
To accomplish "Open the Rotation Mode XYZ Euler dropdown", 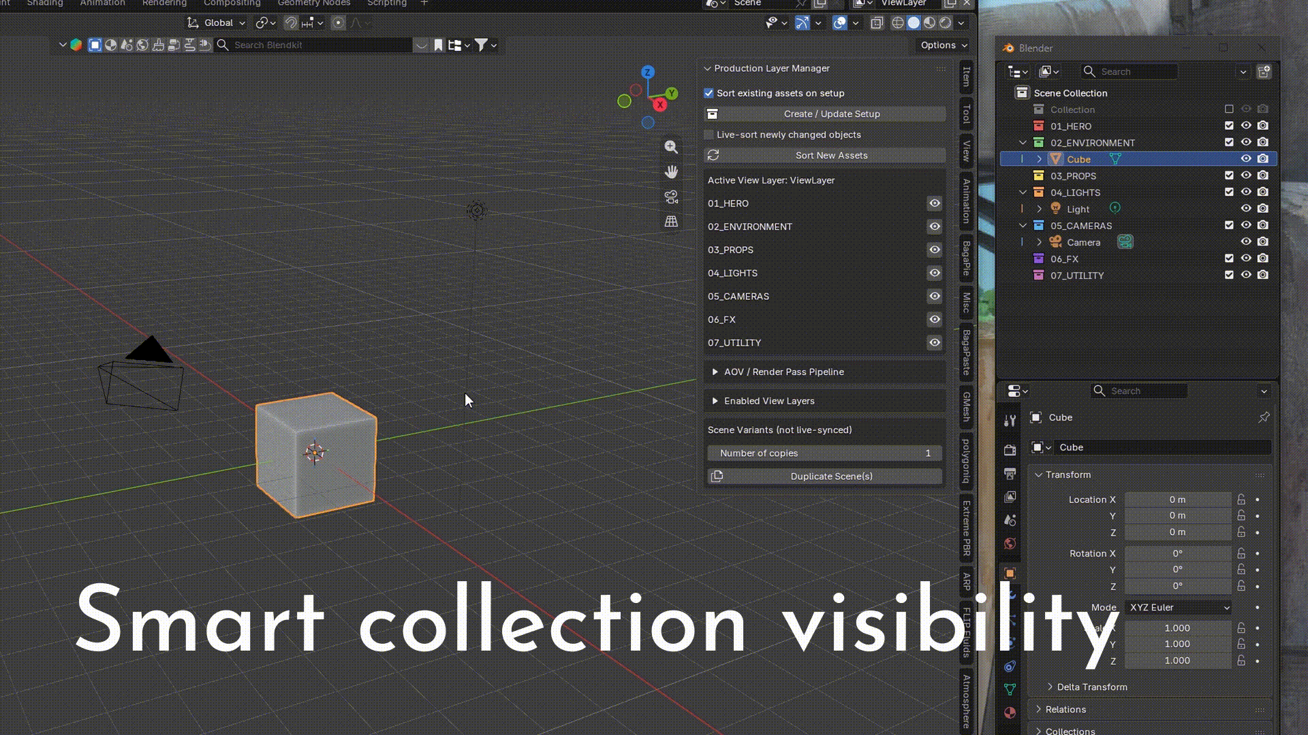I will [x=1179, y=607].
